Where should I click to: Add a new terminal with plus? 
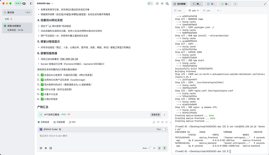tap(218, 10)
